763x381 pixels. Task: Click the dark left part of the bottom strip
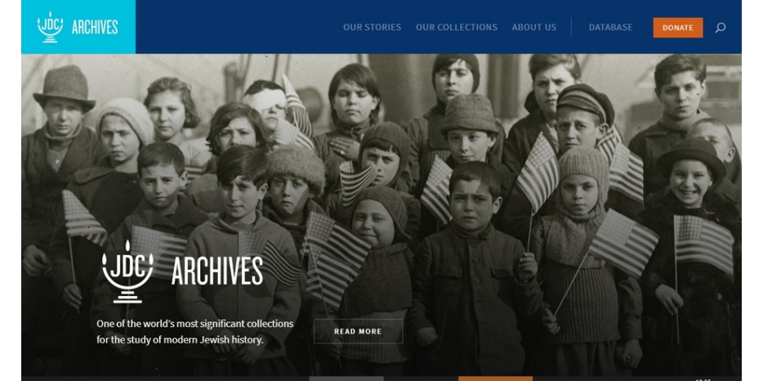(x=165, y=378)
